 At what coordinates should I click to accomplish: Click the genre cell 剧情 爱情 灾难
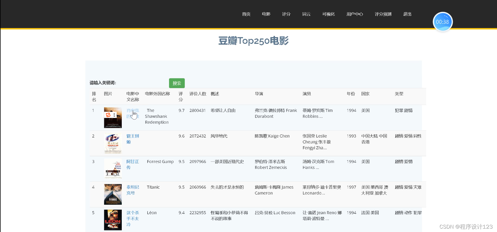point(408,187)
